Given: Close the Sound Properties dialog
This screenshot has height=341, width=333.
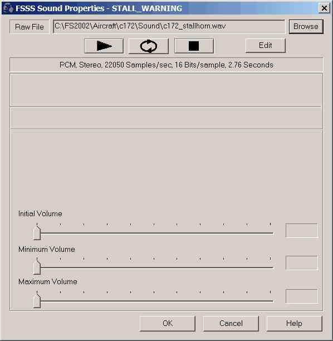Looking at the screenshot, I should coord(324,8).
